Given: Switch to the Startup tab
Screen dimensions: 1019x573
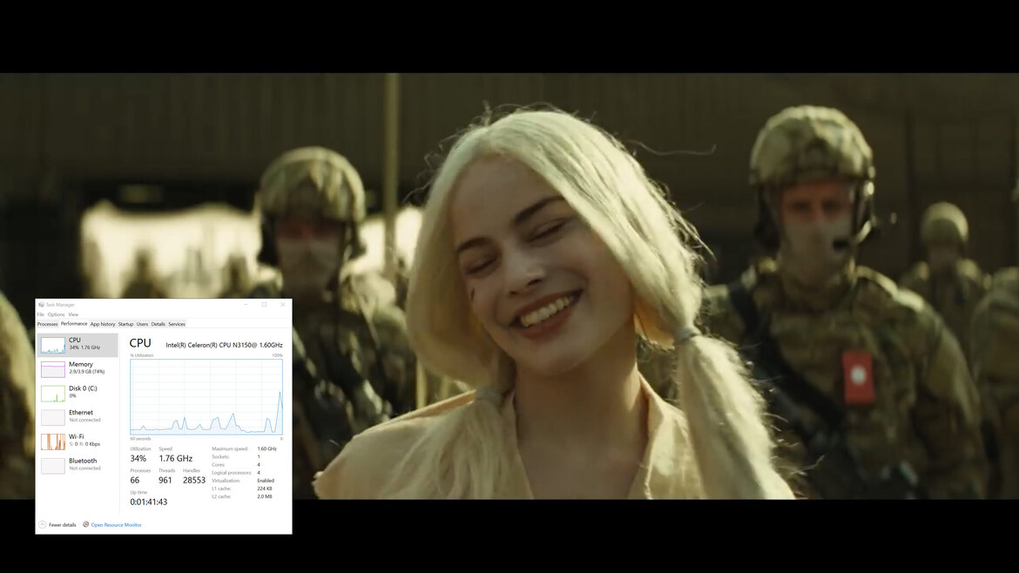Looking at the screenshot, I should tap(125, 324).
